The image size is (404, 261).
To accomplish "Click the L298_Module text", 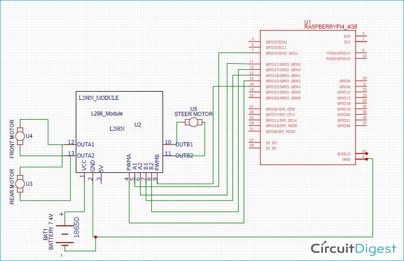I will pos(107,114).
